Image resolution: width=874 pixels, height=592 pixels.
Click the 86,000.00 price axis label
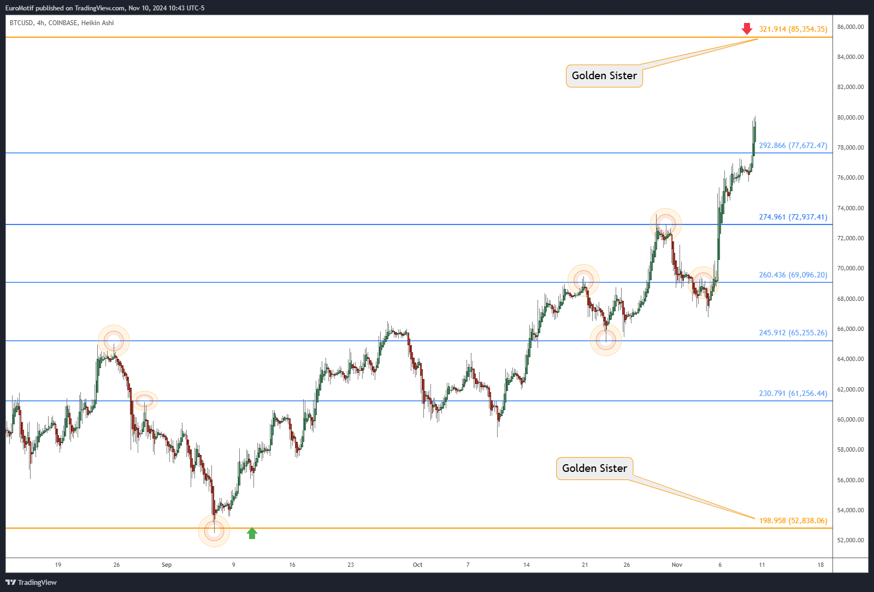click(x=851, y=27)
